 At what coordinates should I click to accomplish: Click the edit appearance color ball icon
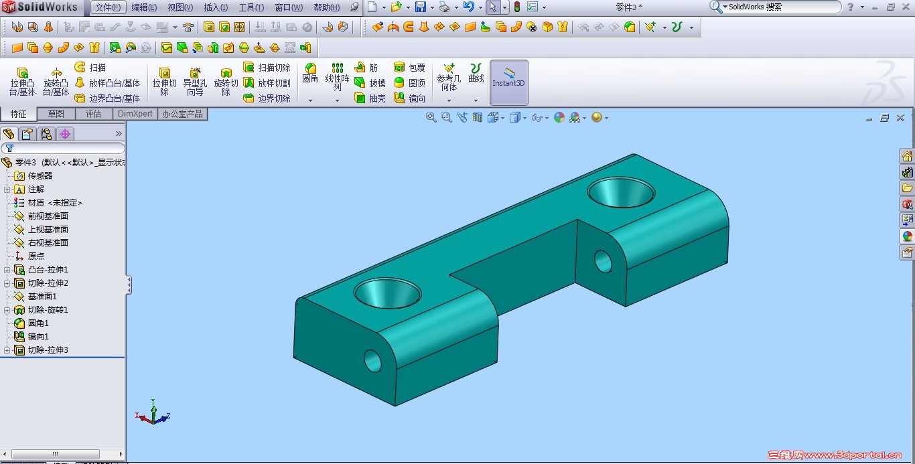559,117
